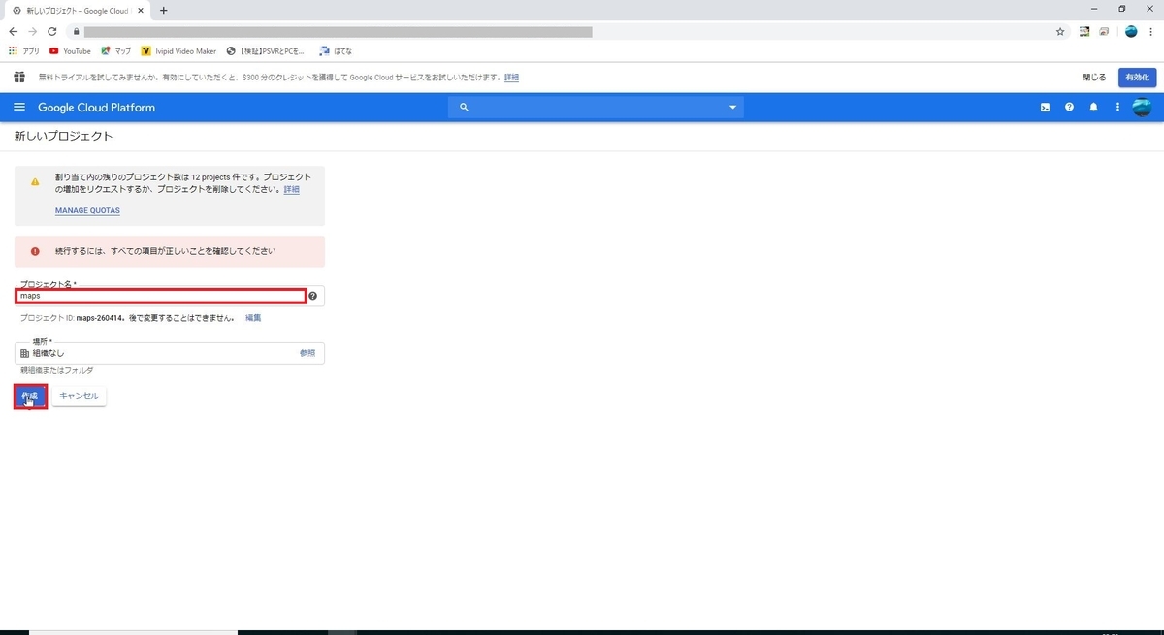Click the second browser extension icon
The width and height of the screenshot is (1164, 635).
click(1104, 31)
